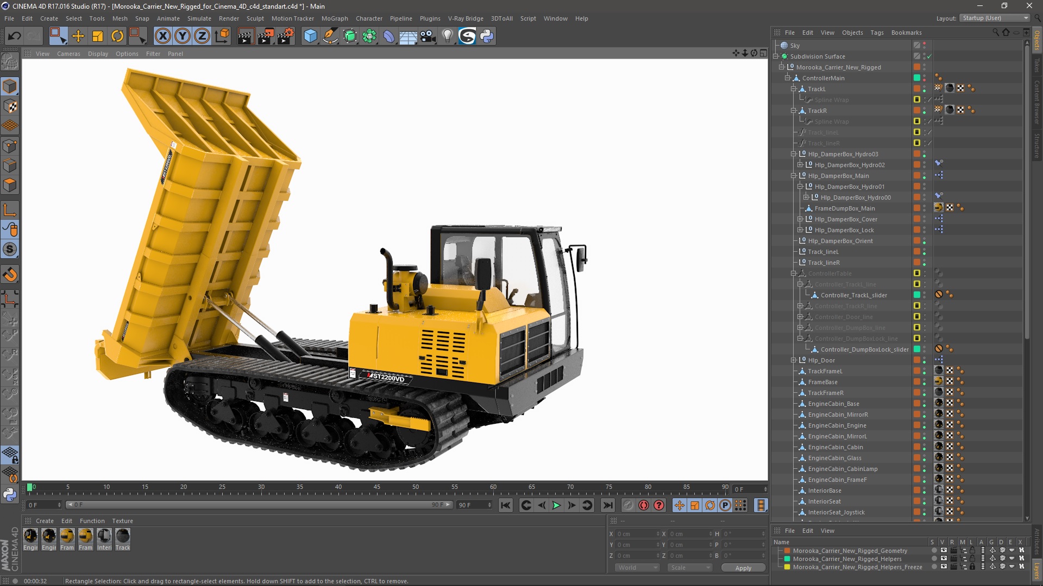Play animation forward
The height and width of the screenshot is (586, 1043).
coord(556,505)
